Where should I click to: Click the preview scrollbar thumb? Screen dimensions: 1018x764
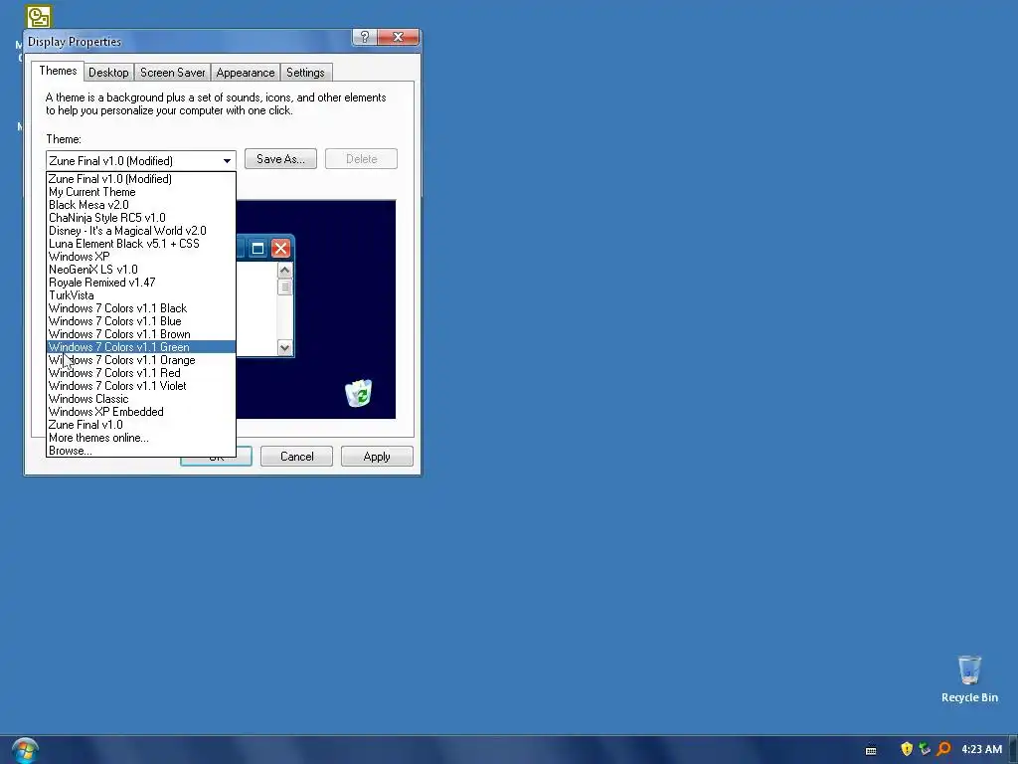click(x=284, y=286)
